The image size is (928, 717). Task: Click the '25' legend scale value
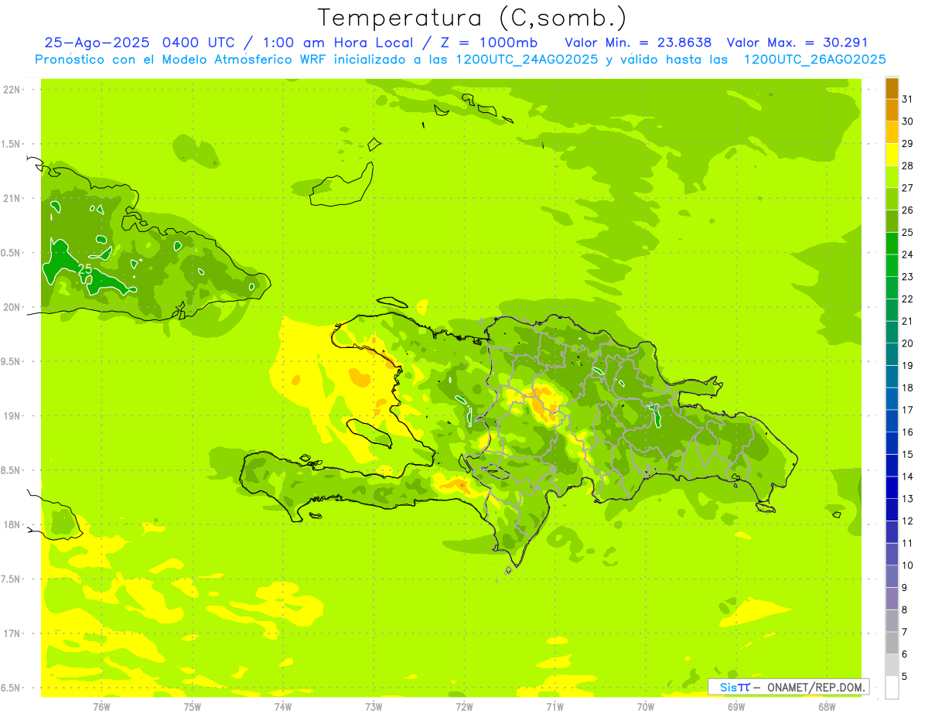point(908,232)
